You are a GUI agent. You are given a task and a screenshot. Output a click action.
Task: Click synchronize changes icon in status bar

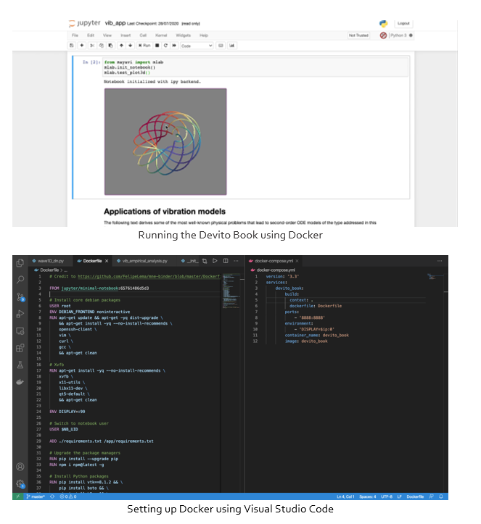52,496
